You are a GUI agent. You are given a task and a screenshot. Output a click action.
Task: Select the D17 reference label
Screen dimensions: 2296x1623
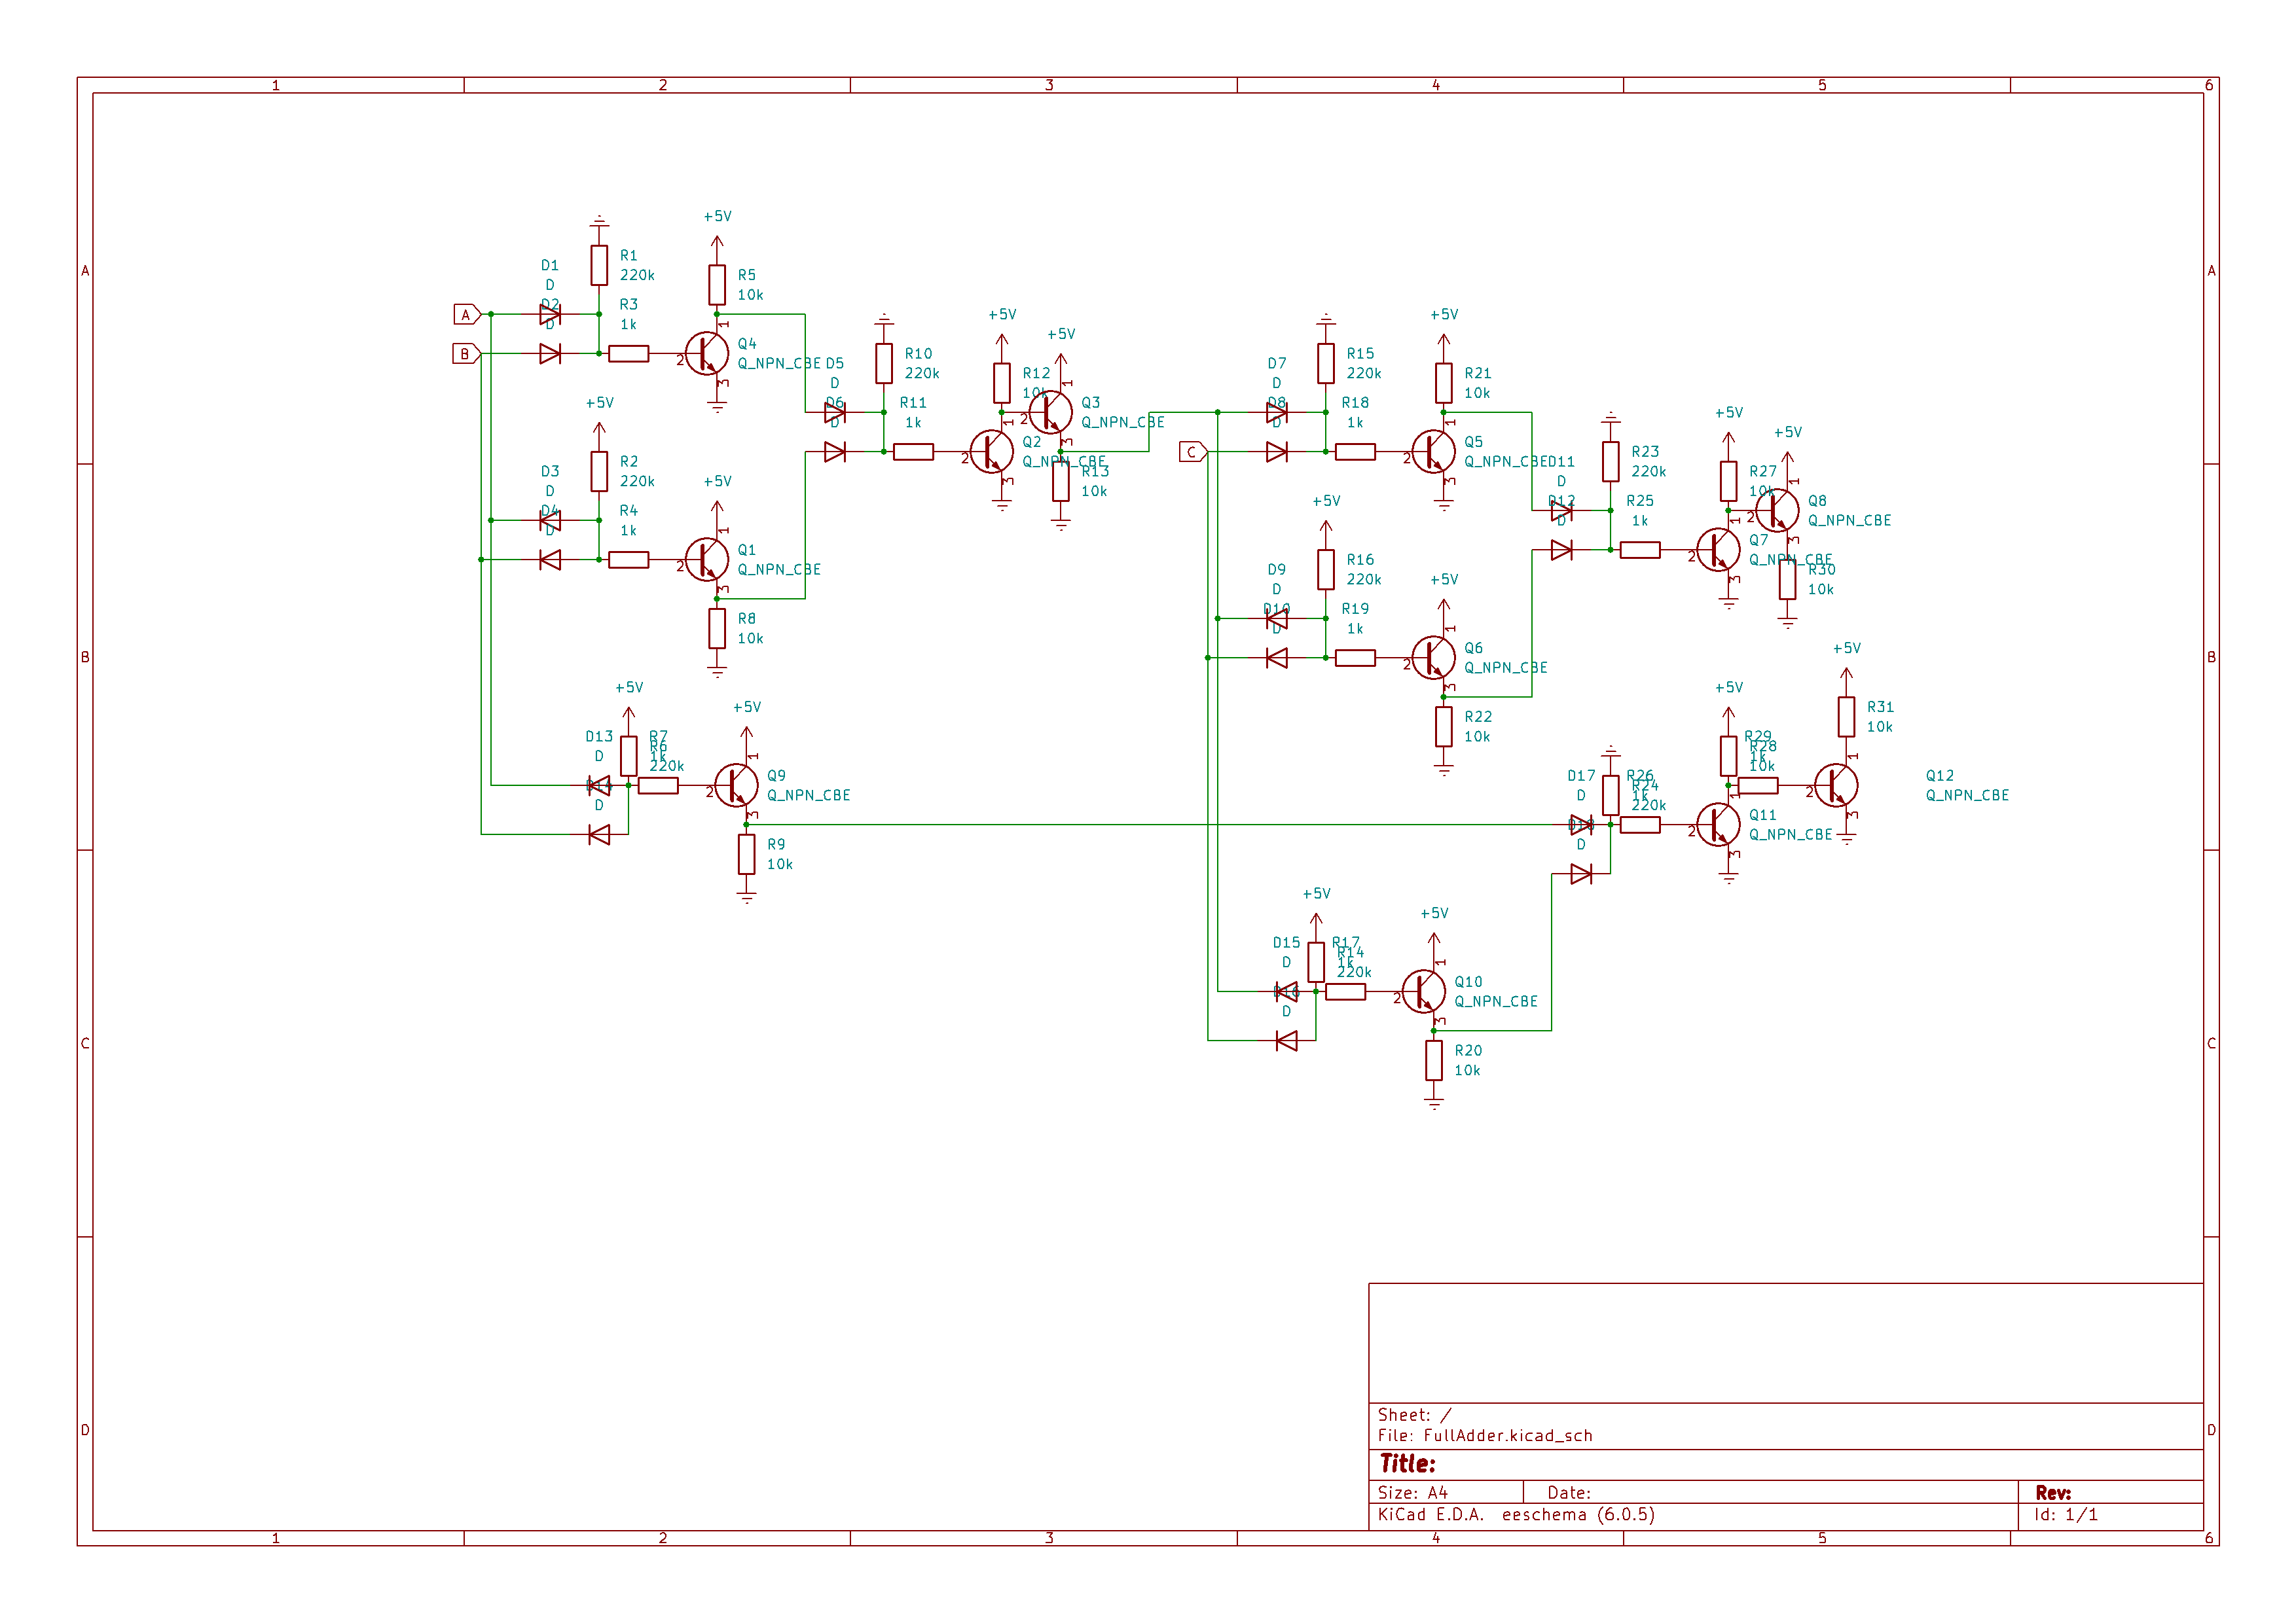(x=1581, y=776)
